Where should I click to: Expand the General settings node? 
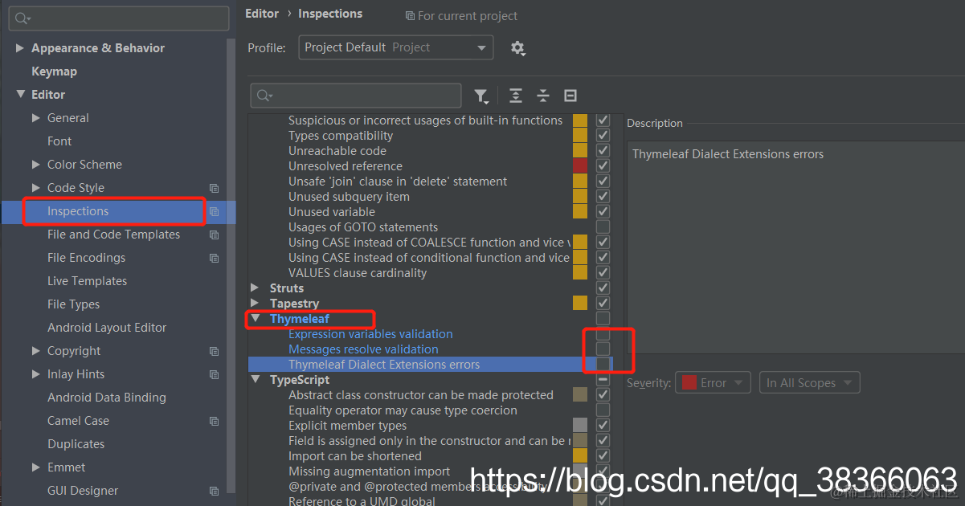point(35,118)
